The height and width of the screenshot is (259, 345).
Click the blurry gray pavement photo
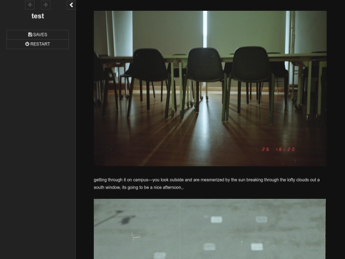(x=210, y=229)
